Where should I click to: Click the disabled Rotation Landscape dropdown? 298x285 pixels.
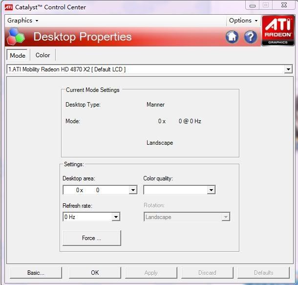187,217
